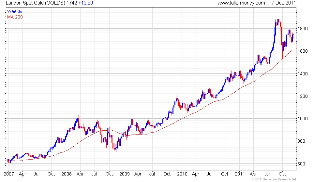The image size is (313, 182).
Task: Click the 2007 year label on time axis
Action: pyautogui.click(x=9, y=174)
